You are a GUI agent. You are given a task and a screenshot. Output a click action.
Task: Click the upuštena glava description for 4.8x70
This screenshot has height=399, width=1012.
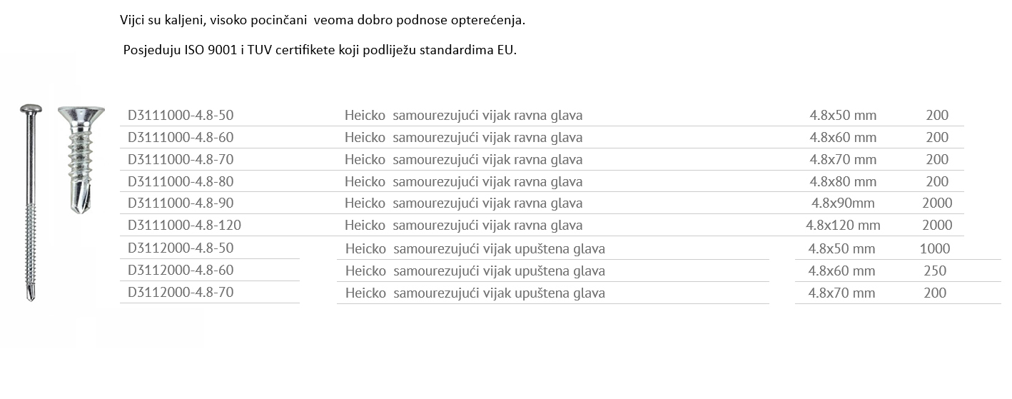[x=475, y=293]
